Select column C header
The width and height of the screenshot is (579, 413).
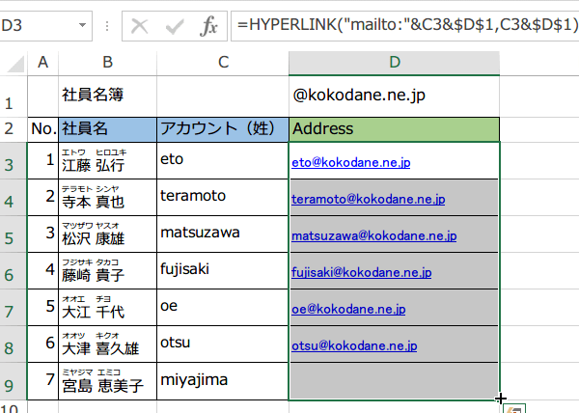coord(223,63)
